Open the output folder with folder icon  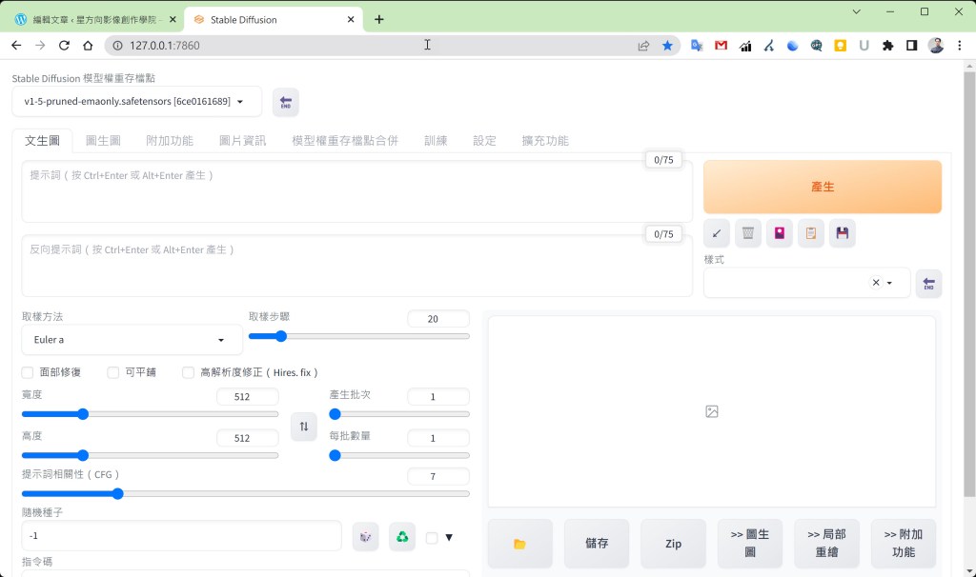point(519,544)
